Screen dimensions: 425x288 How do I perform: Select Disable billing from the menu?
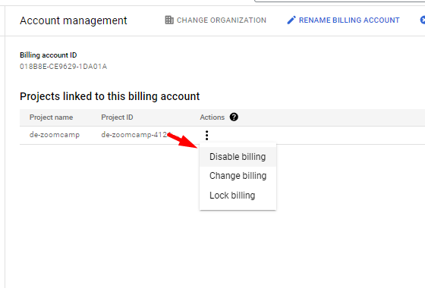point(238,157)
